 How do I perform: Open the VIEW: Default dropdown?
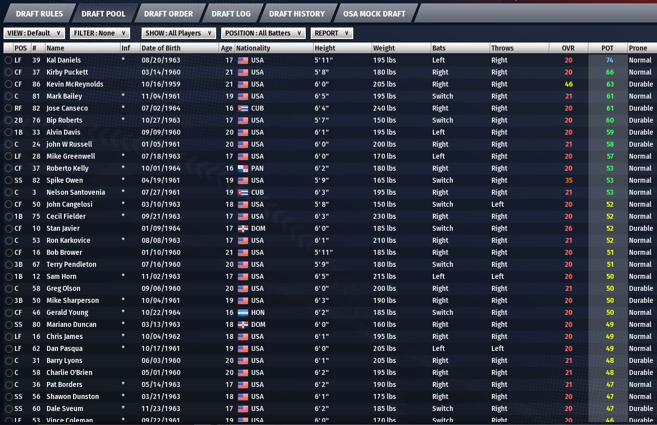[x=34, y=33]
